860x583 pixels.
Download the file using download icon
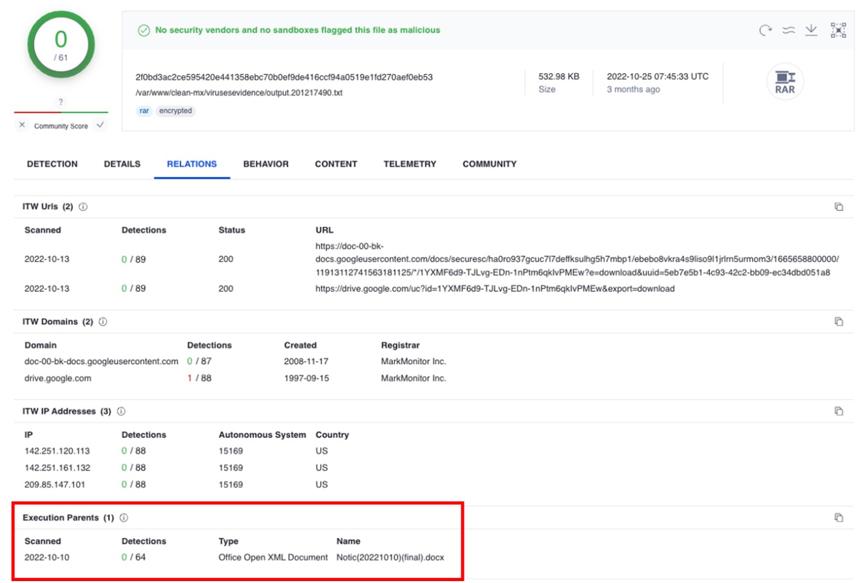(811, 30)
